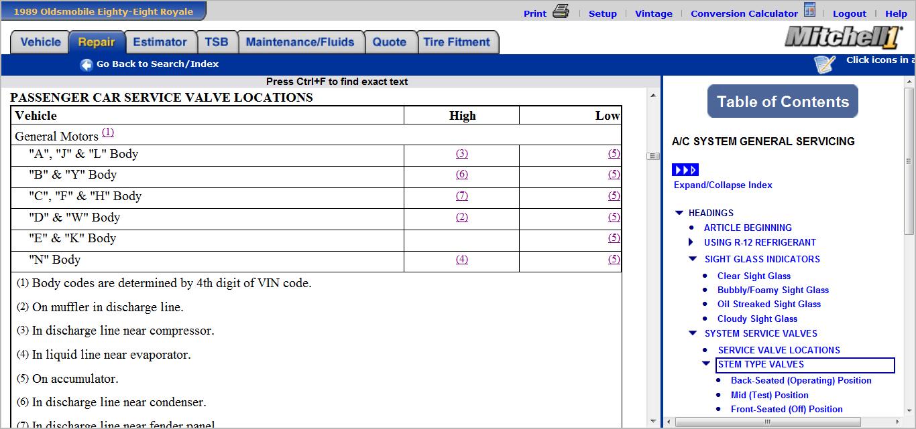This screenshot has width=916, height=429.
Task: Click footnote (1) link beside General Motors
Action: coord(108,133)
